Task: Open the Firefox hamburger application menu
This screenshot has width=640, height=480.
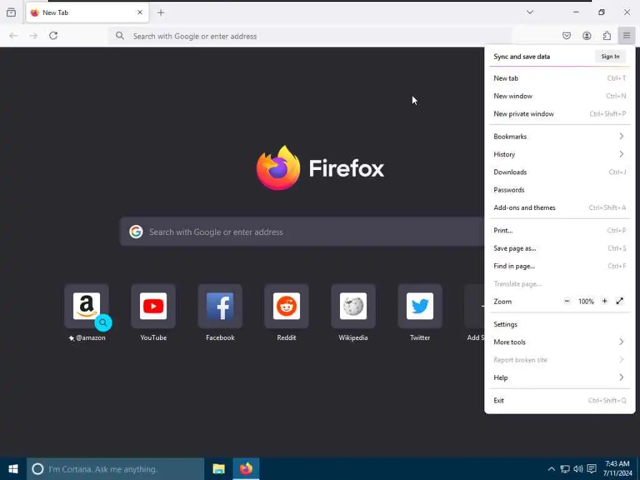Action: (626, 36)
